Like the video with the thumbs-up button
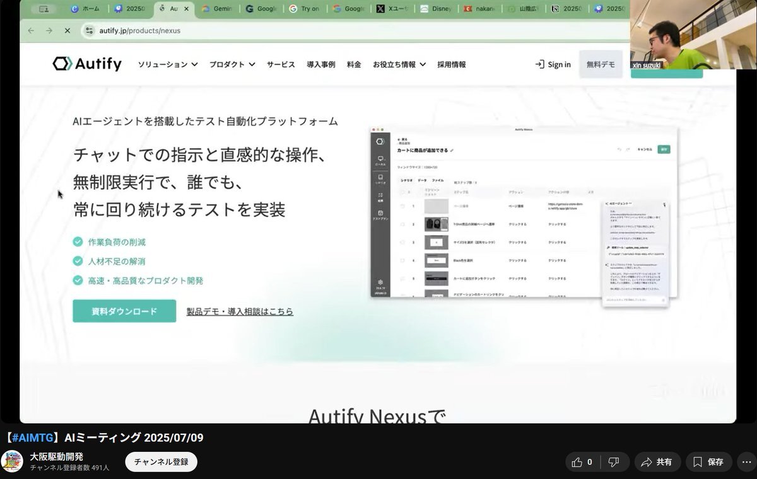Image resolution: width=757 pixels, height=479 pixels. tap(582, 462)
